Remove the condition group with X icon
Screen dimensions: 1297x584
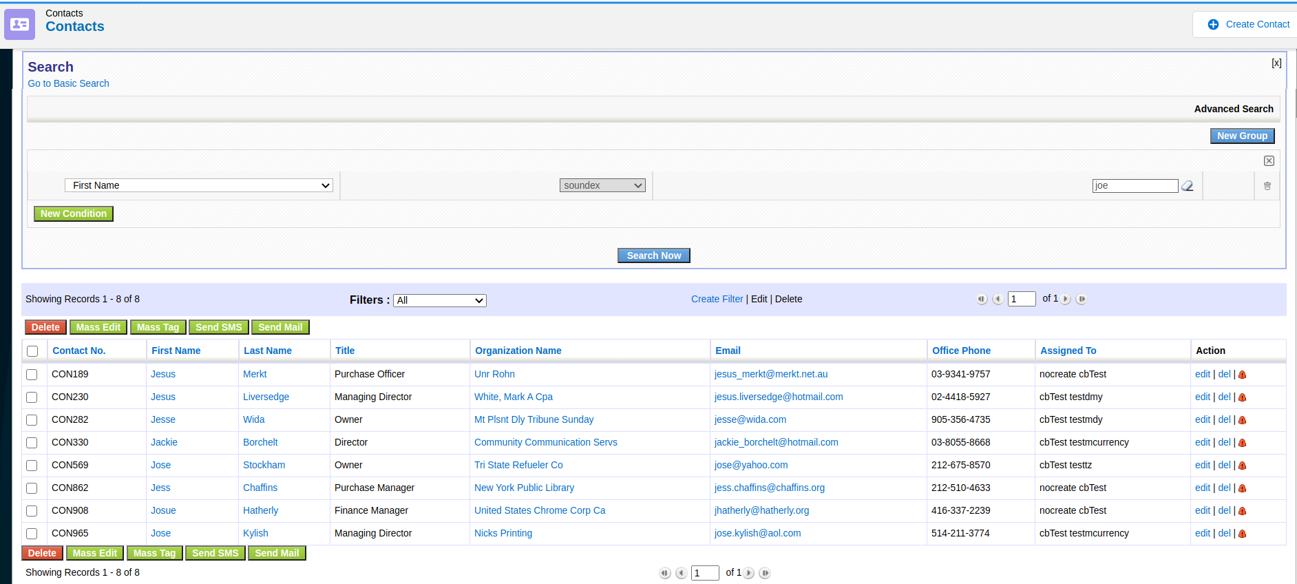1269,160
